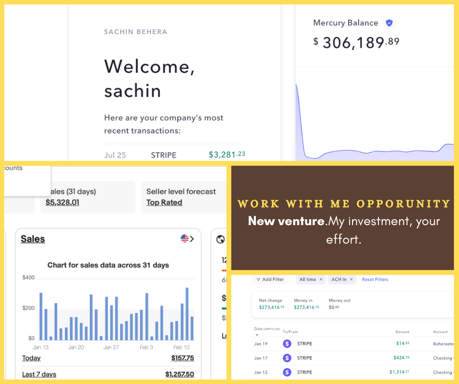
Task: Click the Stripe logo on Jan 12 row
Action: coord(287,372)
